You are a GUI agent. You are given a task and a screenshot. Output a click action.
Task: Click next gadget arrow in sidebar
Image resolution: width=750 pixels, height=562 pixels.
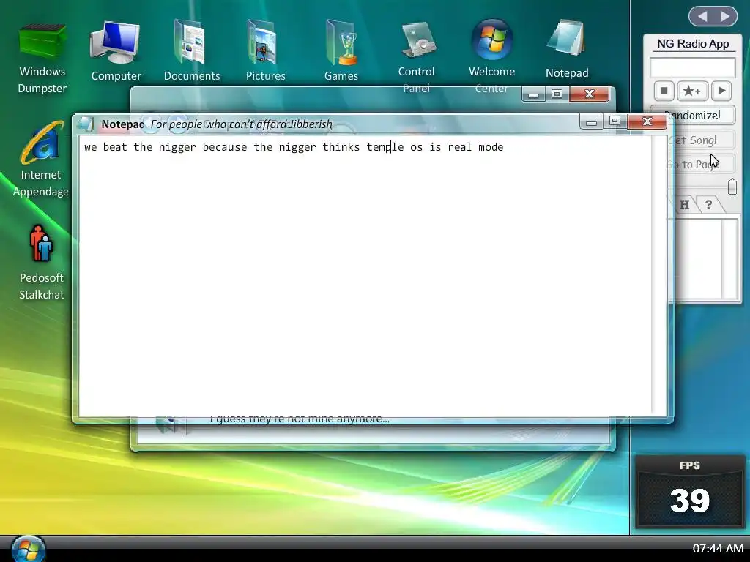[725, 16]
